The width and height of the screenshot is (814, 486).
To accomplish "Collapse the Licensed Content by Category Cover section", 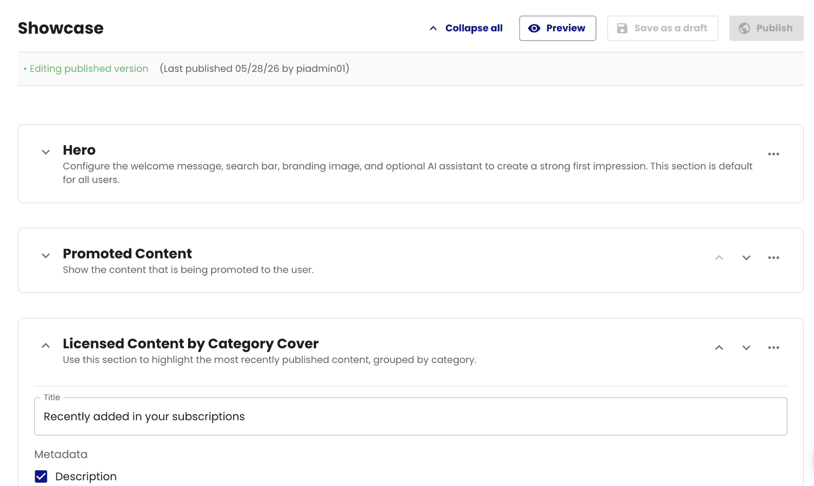I will (46, 346).
